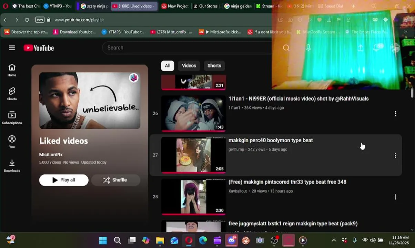Open 1l1an1 - Ni99ER music video title
415x248 pixels.
tap(298, 99)
